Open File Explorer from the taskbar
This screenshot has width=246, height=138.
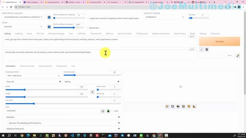point(34,135)
